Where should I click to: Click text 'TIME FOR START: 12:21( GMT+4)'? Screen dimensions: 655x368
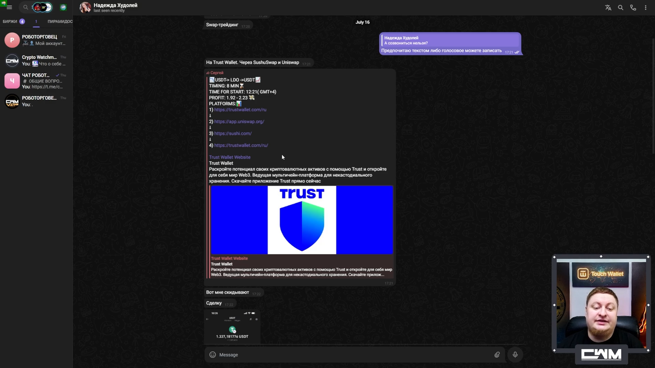pos(242,92)
